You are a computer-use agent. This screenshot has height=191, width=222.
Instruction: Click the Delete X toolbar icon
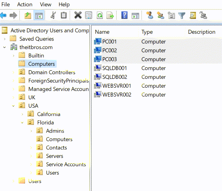coord(78,15)
